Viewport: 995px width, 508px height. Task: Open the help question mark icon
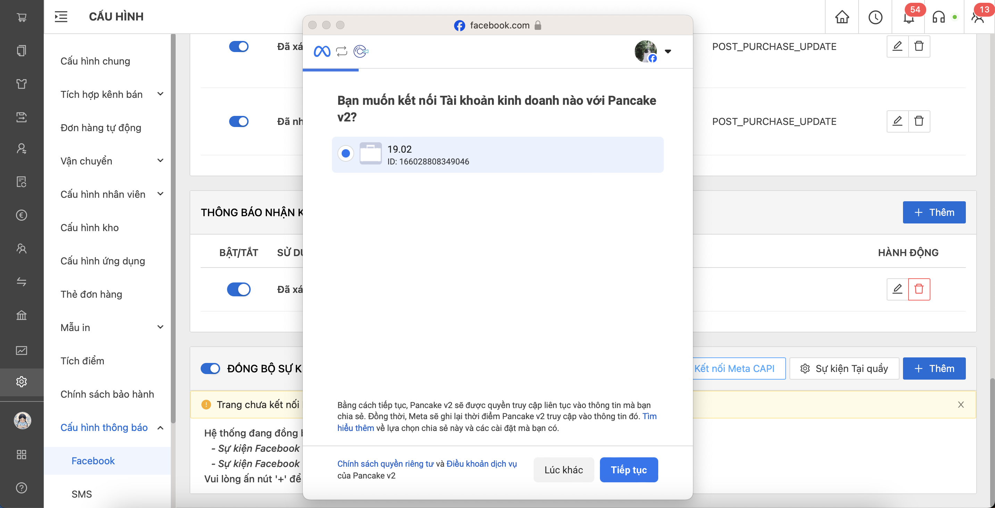22,488
